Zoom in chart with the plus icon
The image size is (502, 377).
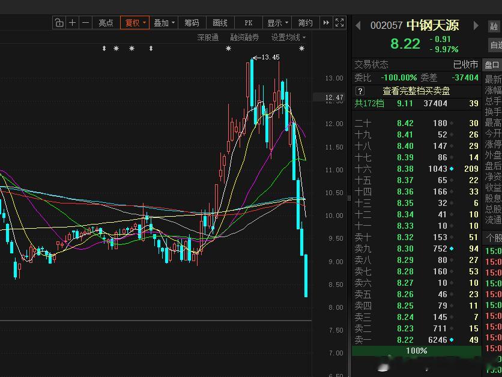(72, 23)
